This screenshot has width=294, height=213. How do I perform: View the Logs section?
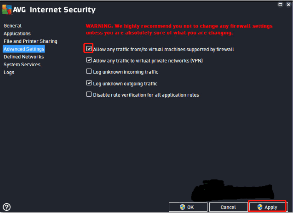click(x=9, y=73)
